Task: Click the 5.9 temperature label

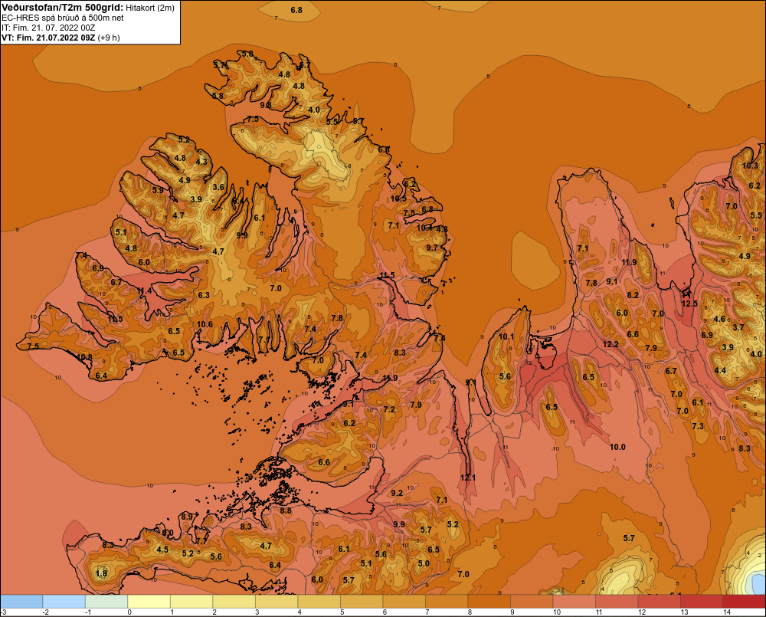Action: click(158, 190)
